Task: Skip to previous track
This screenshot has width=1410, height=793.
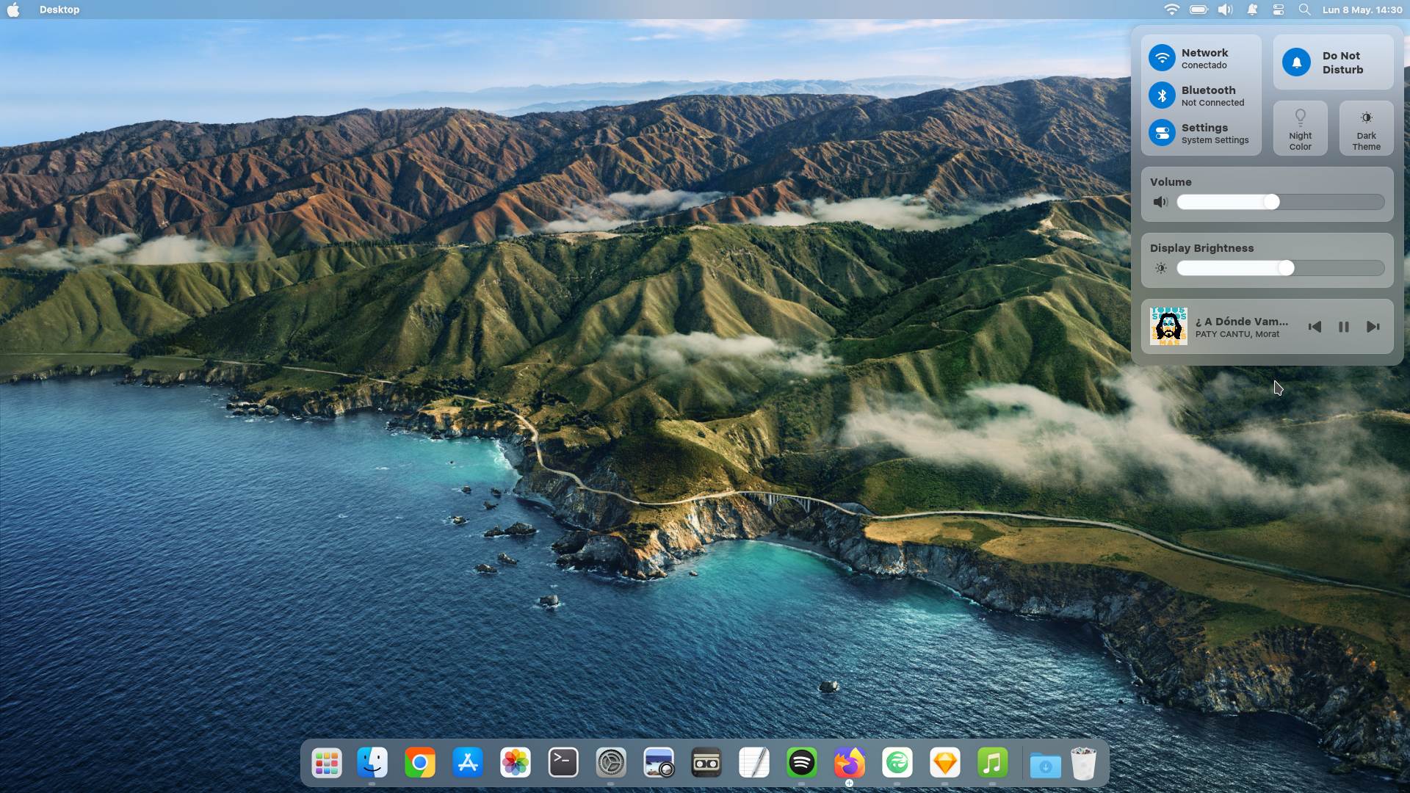Action: pyautogui.click(x=1315, y=327)
